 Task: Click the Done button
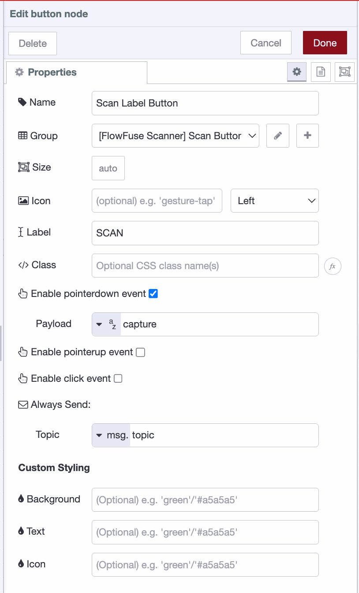[x=325, y=42]
